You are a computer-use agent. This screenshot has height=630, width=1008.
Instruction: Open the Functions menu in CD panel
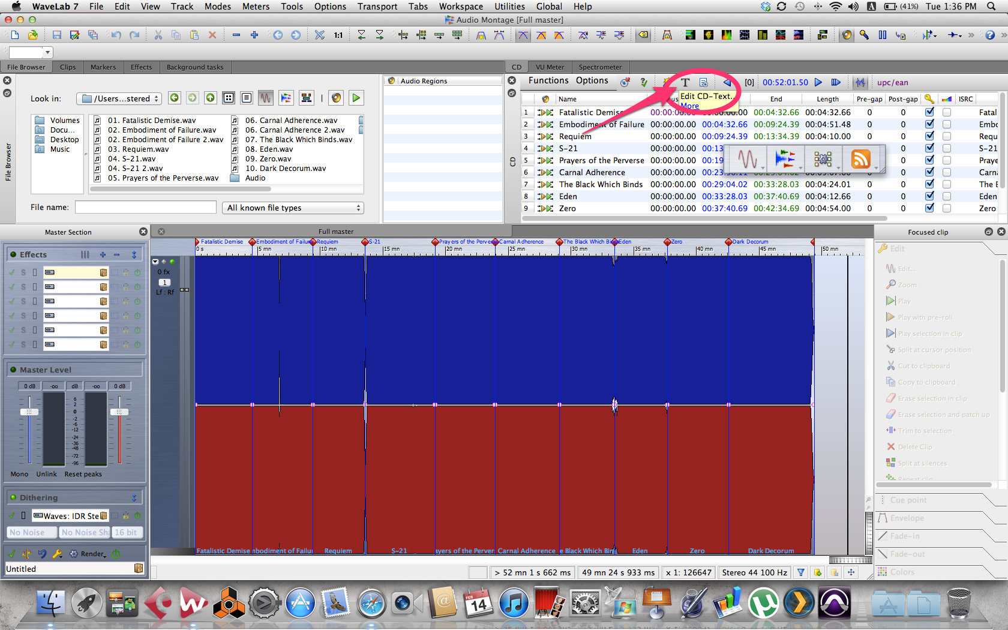(x=548, y=80)
